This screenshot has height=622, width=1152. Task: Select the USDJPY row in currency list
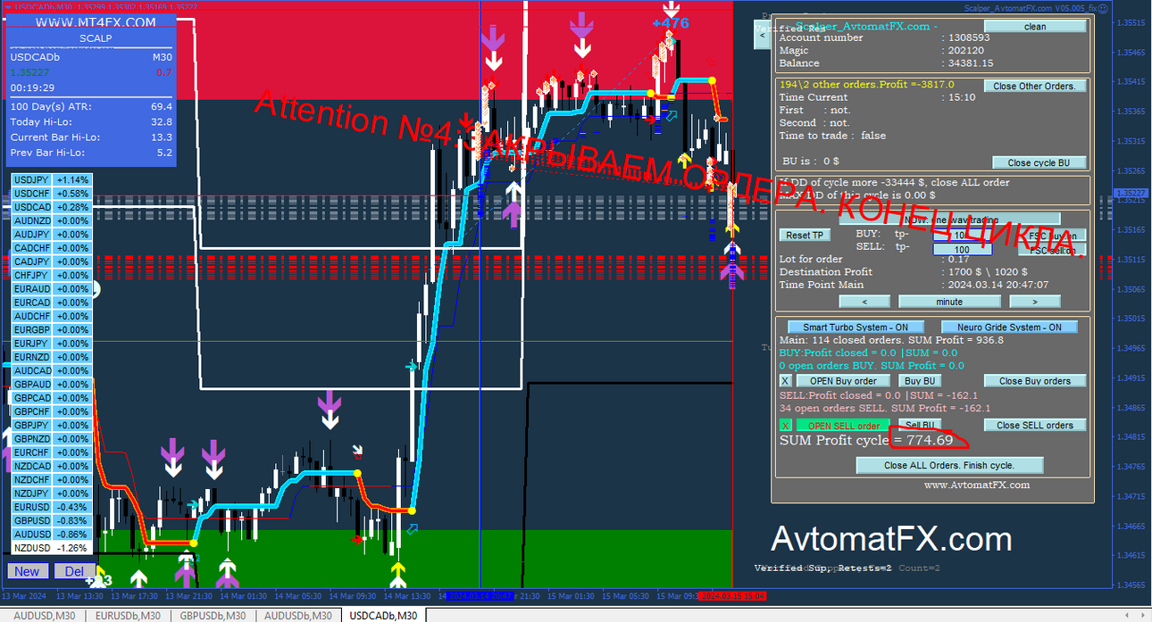pyautogui.click(x=52, y=179)
